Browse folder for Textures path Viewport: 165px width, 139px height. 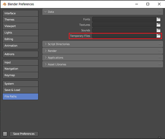(158, 25)
